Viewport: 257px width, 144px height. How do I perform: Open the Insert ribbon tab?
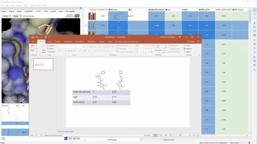[49, 42]
